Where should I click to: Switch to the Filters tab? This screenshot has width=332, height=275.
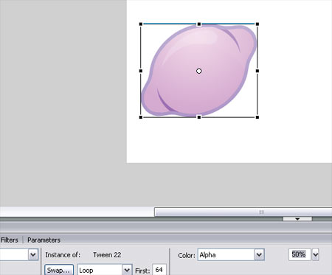(10, 240)
